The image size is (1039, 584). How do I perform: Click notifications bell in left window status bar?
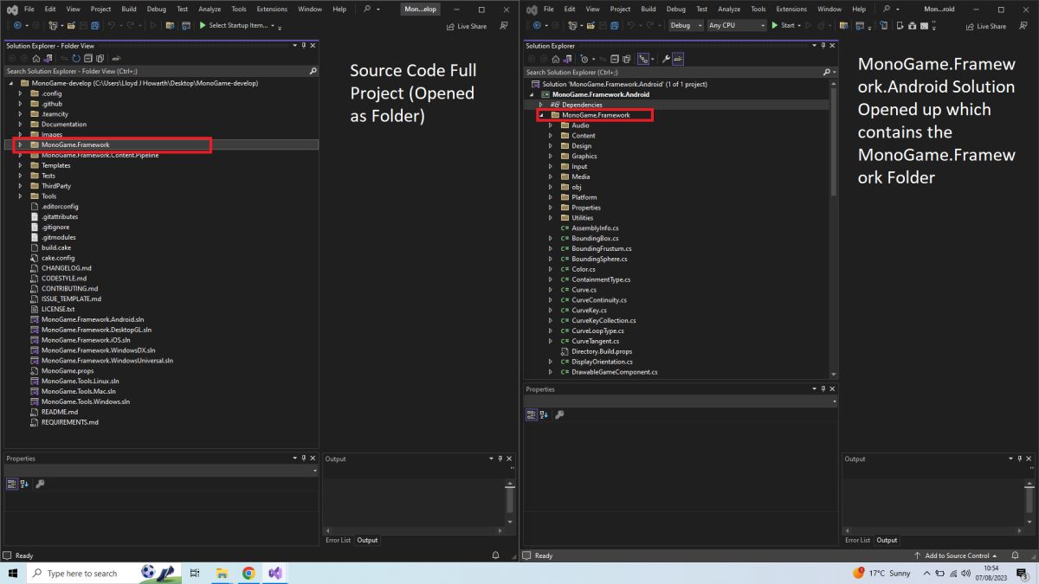pyautogui.click(x=495, y=555)
